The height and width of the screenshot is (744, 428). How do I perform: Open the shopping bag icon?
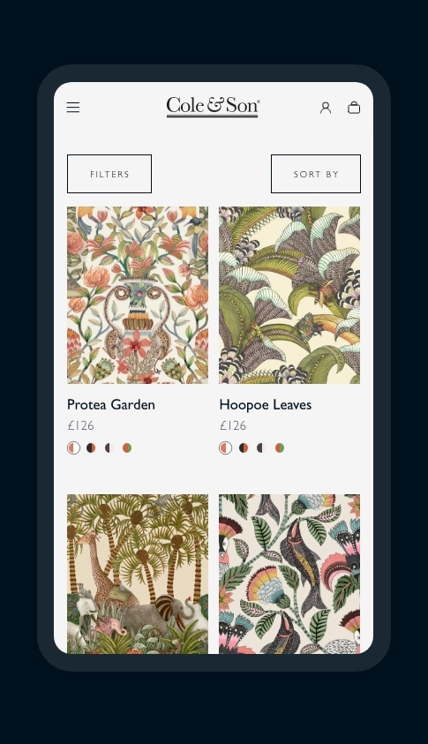354,108
